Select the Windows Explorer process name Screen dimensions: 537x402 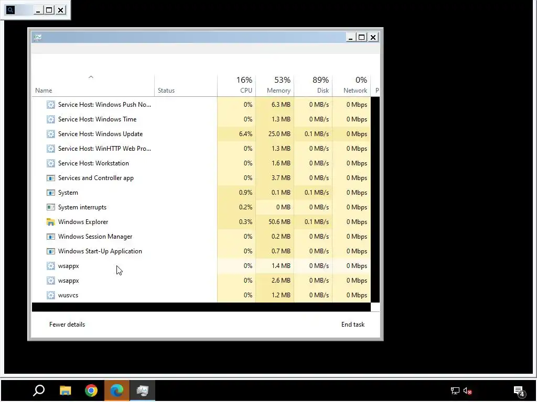tap(83, 222)
